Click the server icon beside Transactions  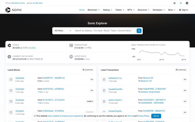coord(71,46)
